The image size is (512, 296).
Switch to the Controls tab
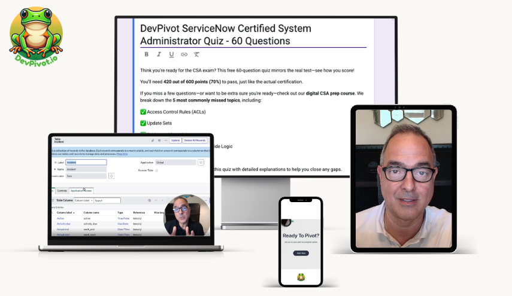click(x=62, y=191)
